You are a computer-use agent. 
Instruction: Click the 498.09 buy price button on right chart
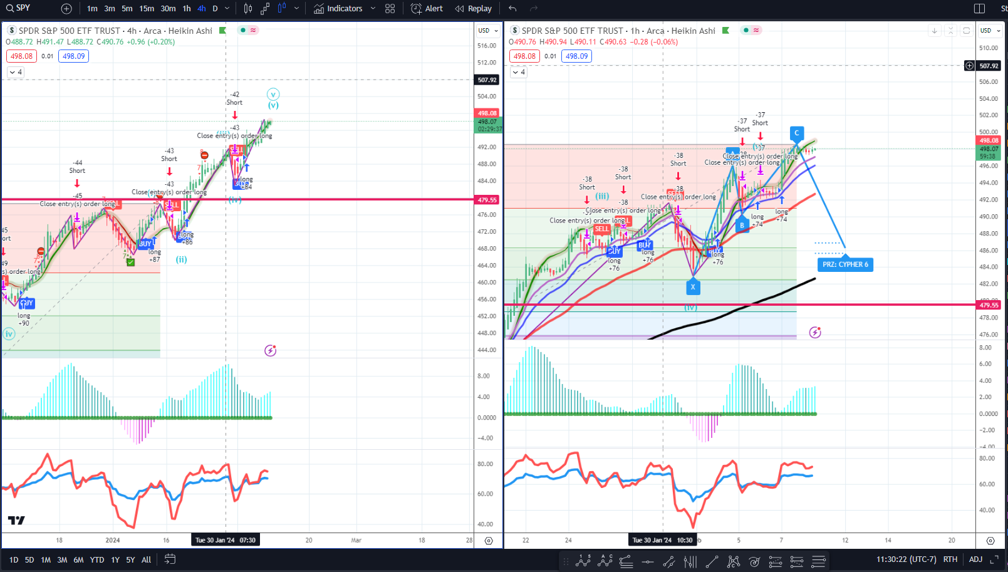click(577, 56)
